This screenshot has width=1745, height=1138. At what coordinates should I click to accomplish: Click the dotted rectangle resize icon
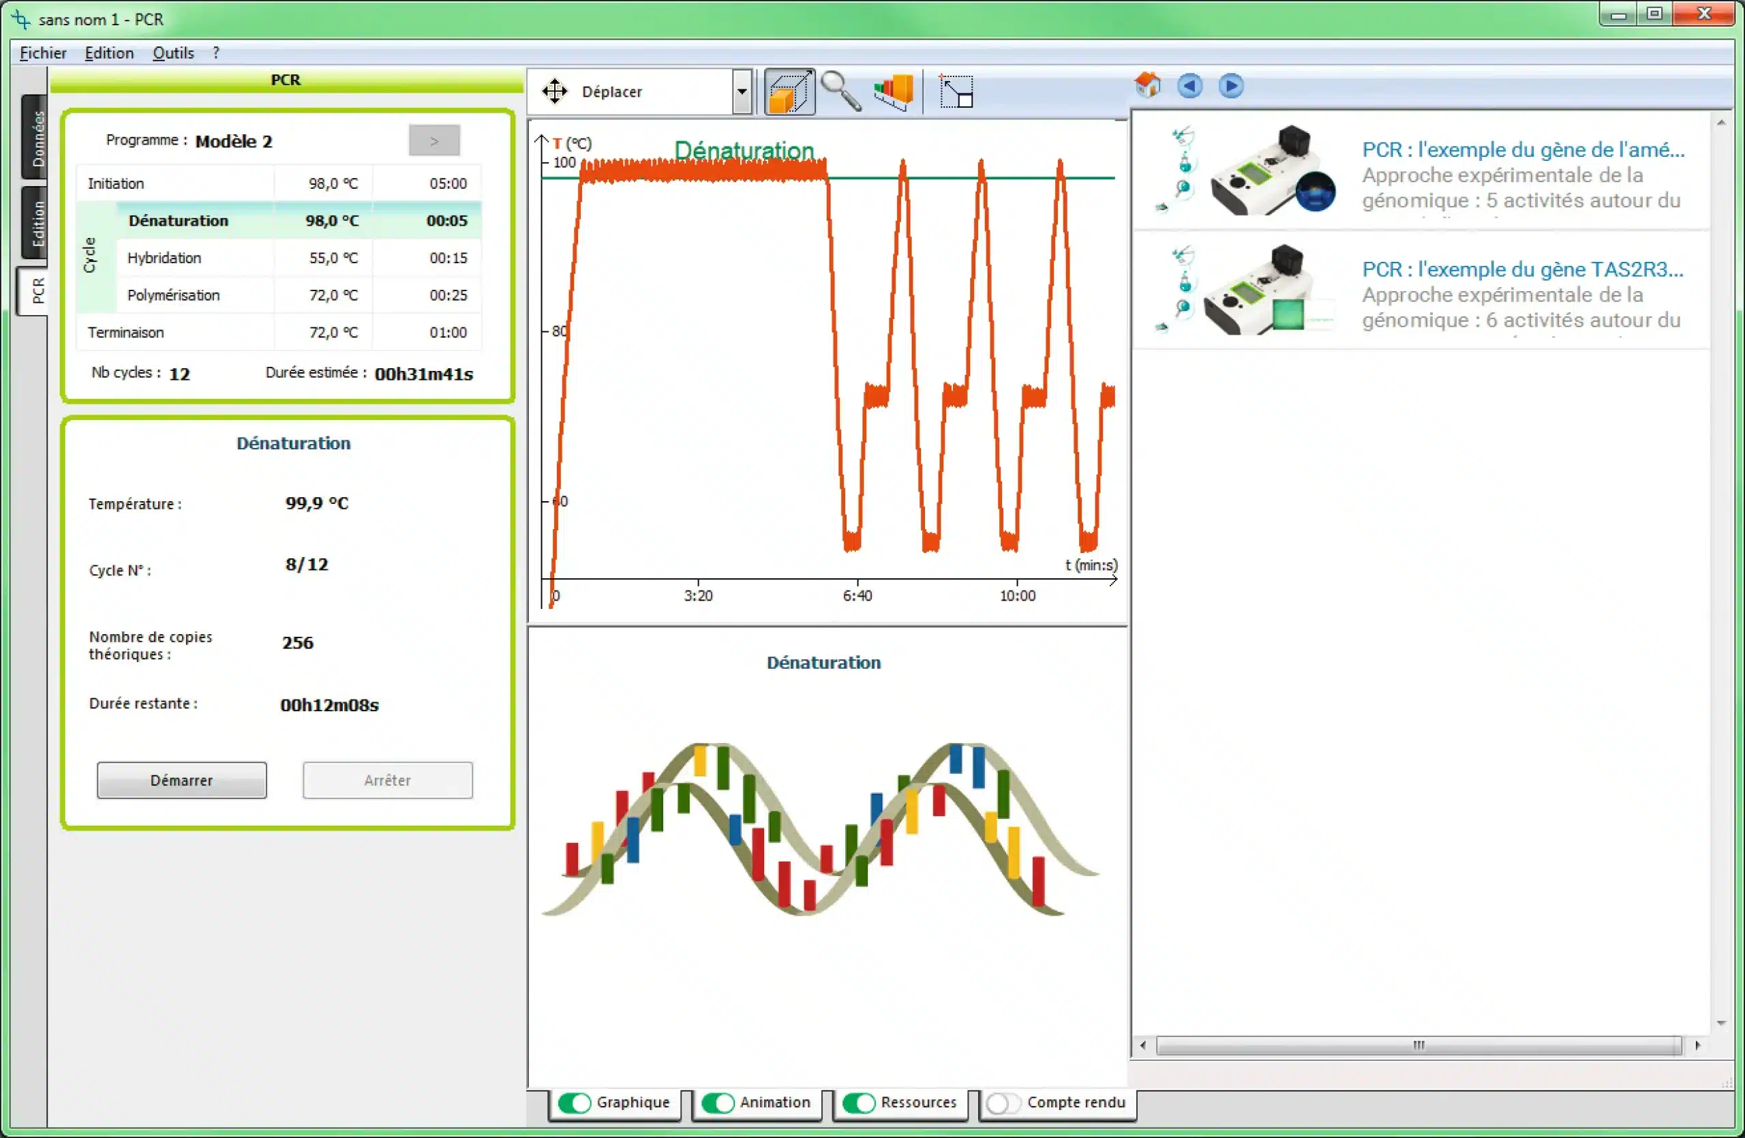click(956, 92)
